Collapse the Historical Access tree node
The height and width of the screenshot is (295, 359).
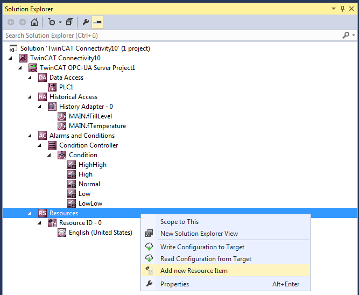coord(31,97)
